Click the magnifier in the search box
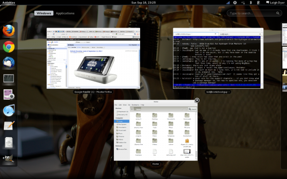The image size is (287, 179). pos(277,13)
